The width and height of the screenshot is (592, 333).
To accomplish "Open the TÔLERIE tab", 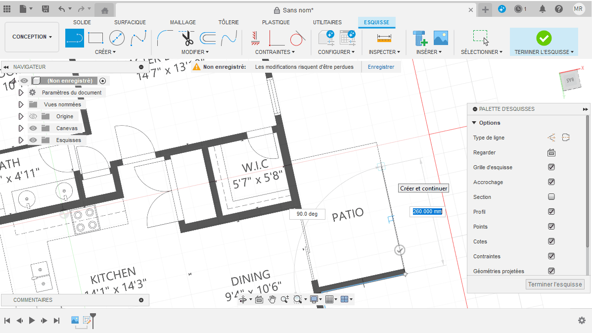I will coord(228,22).
